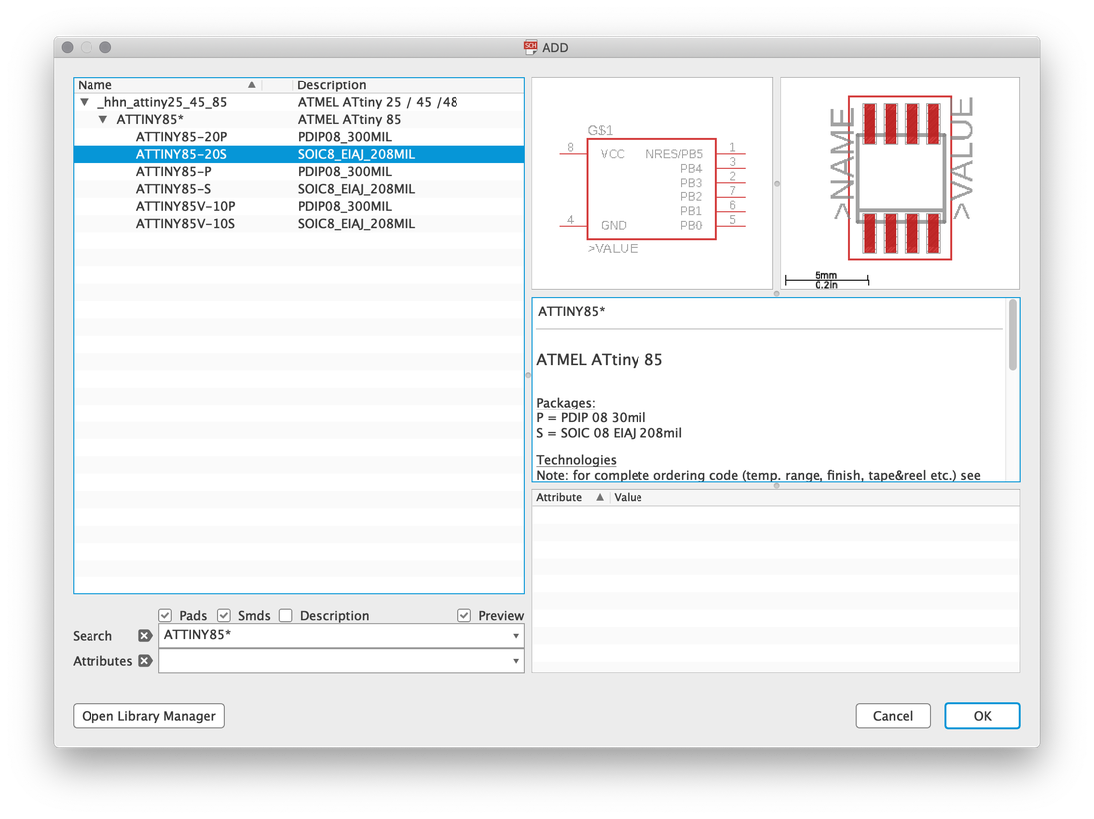
Task: Collapse the _hhn_attiny25_45_85 library
Action: pos(85,102)
